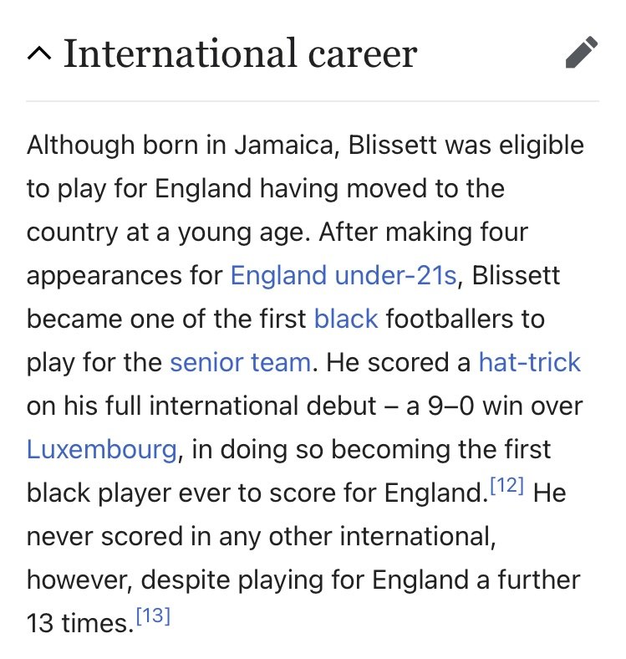Collapse the International career section chevron

coord(39,54)
